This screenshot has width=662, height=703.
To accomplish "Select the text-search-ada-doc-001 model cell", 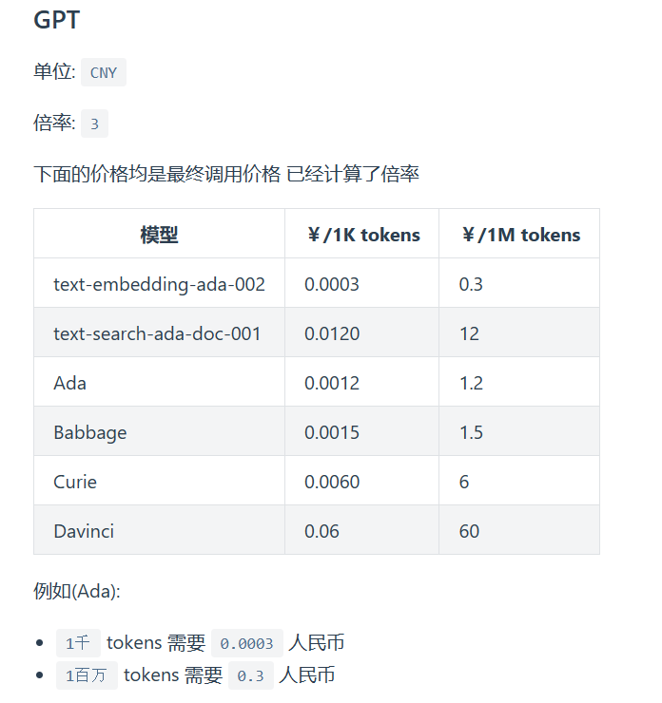I will pyautogui.click(x=157, y=333).
